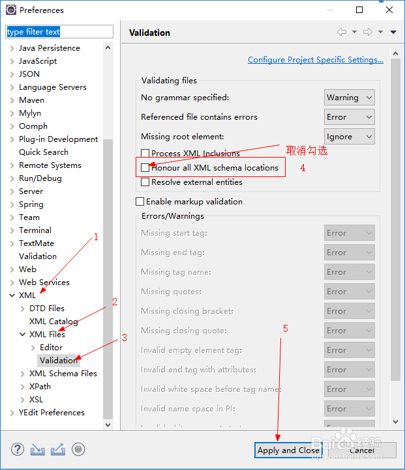The height and width of the screenshot is (470, 405).
Task: Collapse the XML tree node
Action: [12, 296]
